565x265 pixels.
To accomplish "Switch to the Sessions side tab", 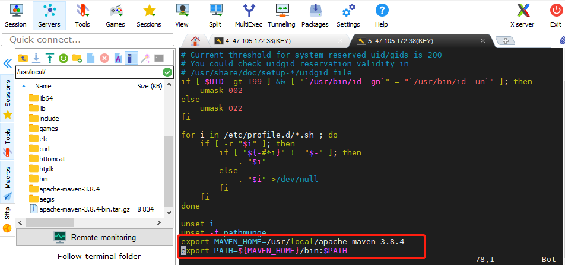I will tap(8, 98).
